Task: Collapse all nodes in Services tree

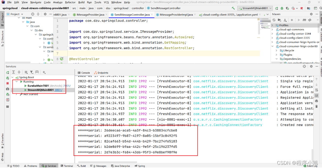Action: click(19, 72)
